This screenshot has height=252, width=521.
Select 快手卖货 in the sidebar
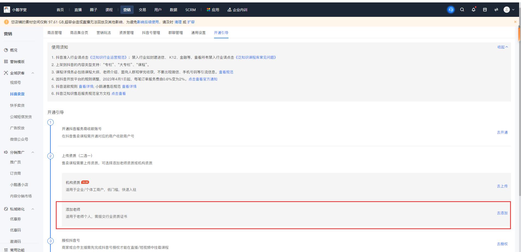point(17,105)
